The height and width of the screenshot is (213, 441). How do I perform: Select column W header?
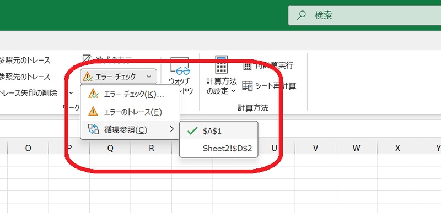click(357, 148)
